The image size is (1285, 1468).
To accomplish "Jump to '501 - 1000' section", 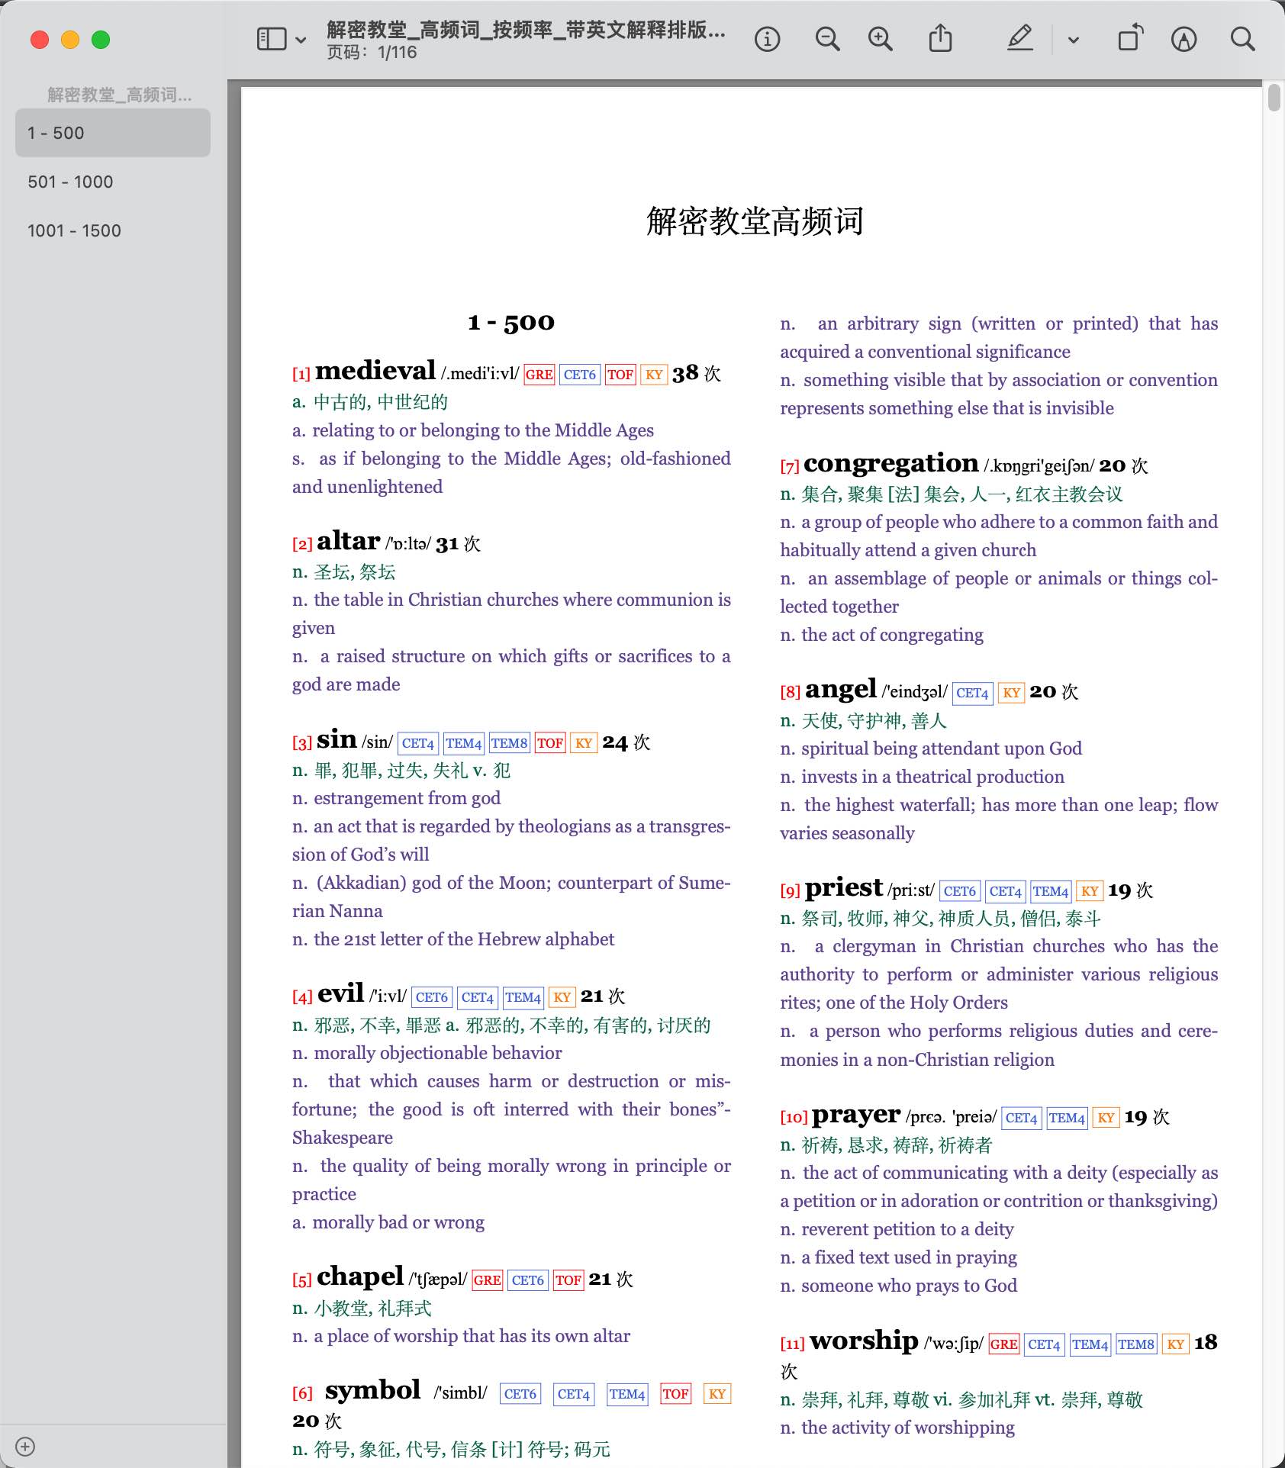I will click(x=113, y=182).
